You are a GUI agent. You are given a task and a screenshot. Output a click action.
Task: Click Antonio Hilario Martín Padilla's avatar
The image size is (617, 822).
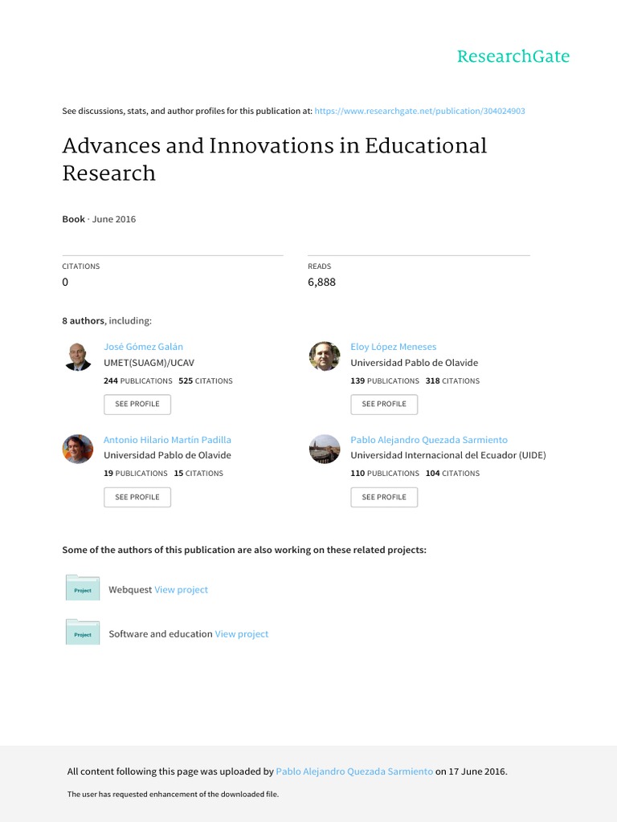[78, 449]
